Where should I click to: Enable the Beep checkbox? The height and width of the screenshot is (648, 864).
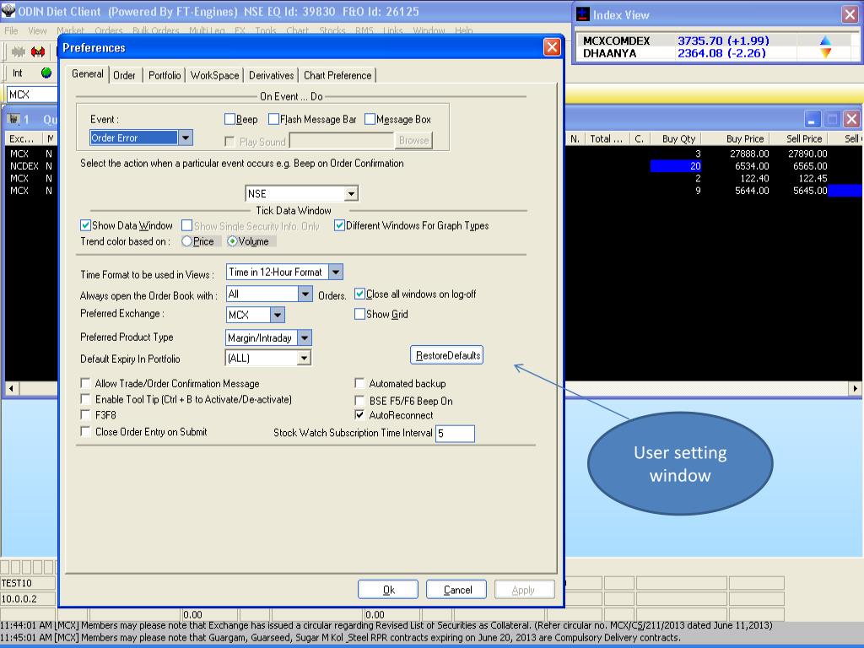pyautogui.click(x=229, y=119)
